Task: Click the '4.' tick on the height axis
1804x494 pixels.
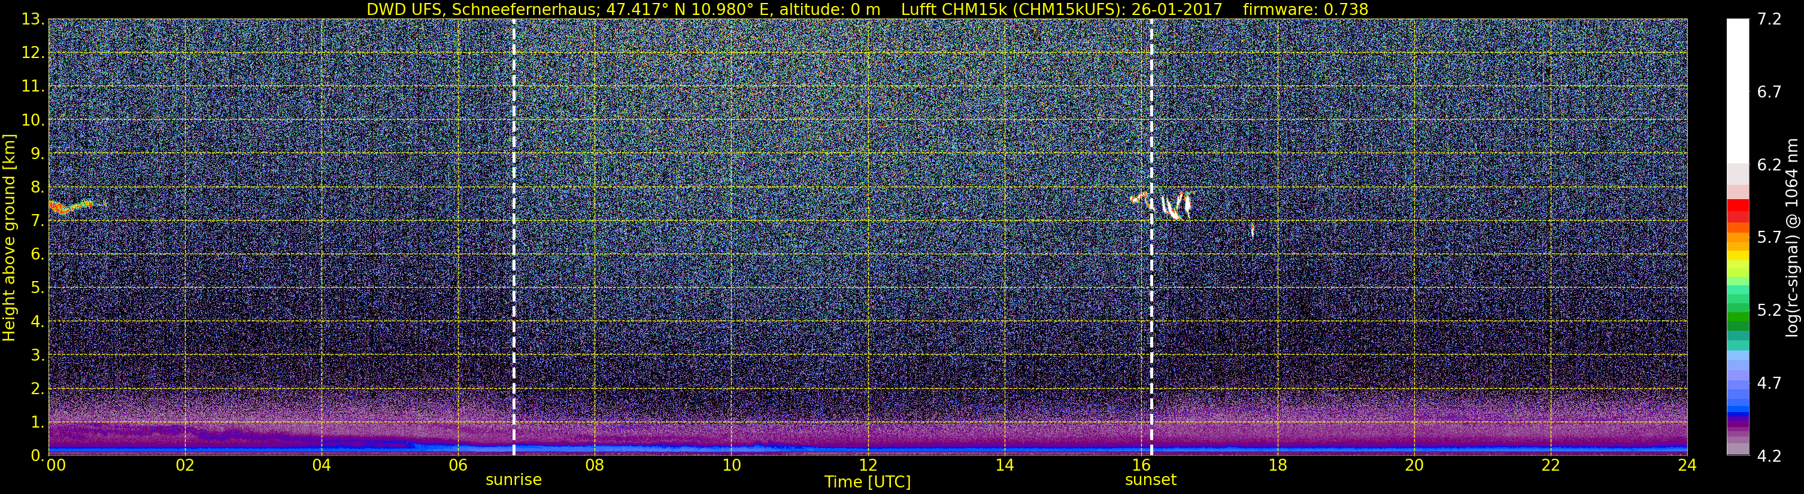Action: click(x=37, y=321)
